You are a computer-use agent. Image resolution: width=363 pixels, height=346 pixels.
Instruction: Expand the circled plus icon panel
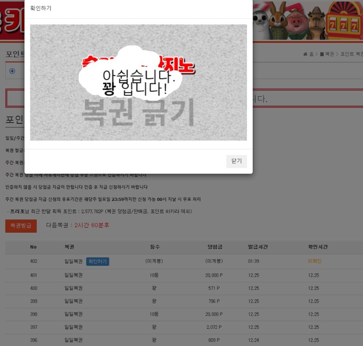pos(12,71)
